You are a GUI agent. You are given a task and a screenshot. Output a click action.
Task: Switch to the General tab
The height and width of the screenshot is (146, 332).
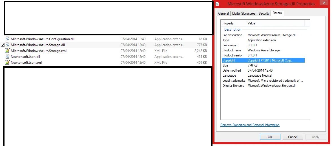pyautogui.click(x=223, y=13)
